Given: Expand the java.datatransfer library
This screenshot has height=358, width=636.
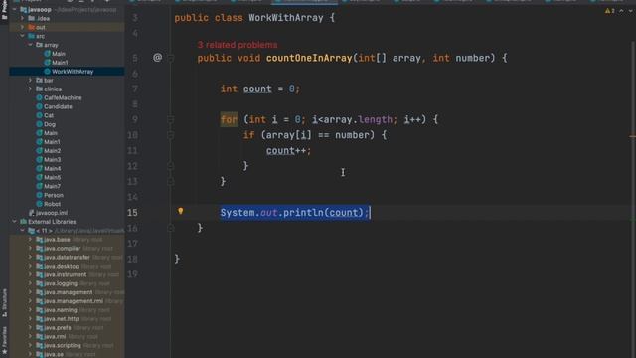Looking at the screenshot, I should 31,258.
